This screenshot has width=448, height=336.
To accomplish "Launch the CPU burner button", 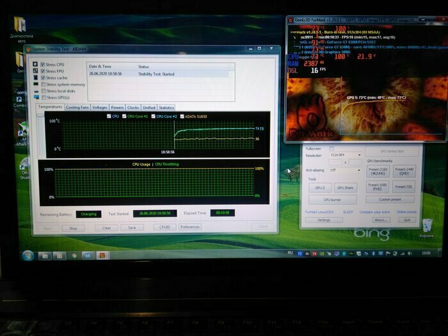I will [333, 200].
